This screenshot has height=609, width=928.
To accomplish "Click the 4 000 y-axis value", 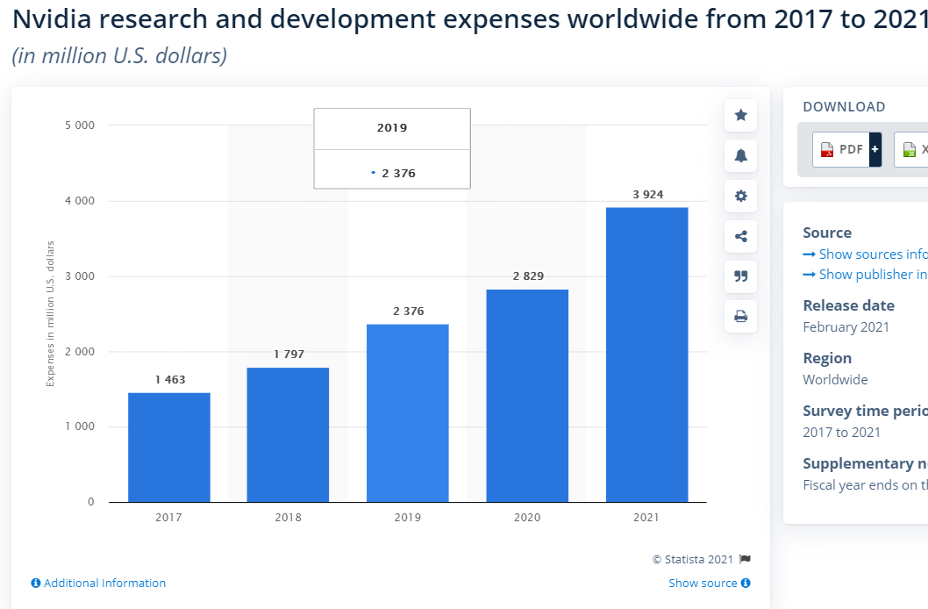I will point(80,201).
